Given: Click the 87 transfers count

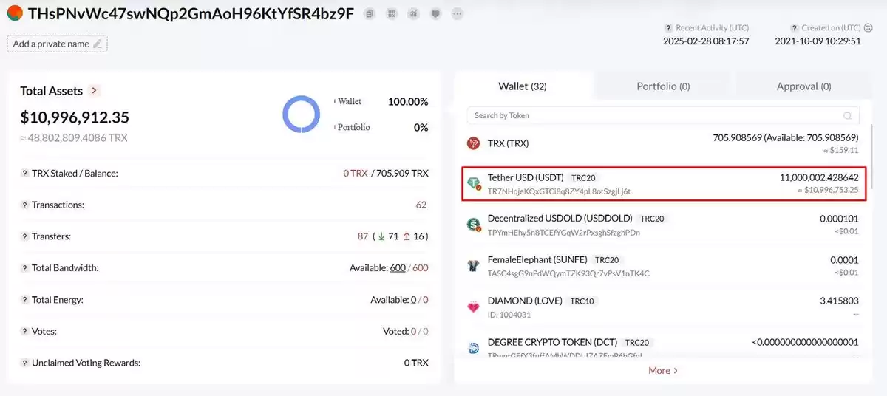Looking at the screenshot, I should (363, 236).
